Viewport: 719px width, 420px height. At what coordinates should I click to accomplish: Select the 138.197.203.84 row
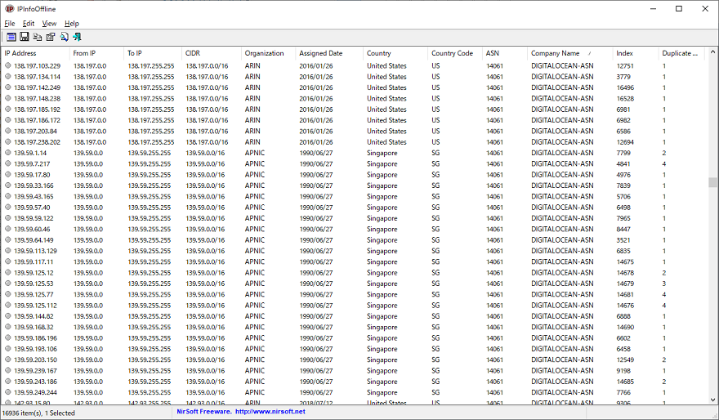point(353,131)
